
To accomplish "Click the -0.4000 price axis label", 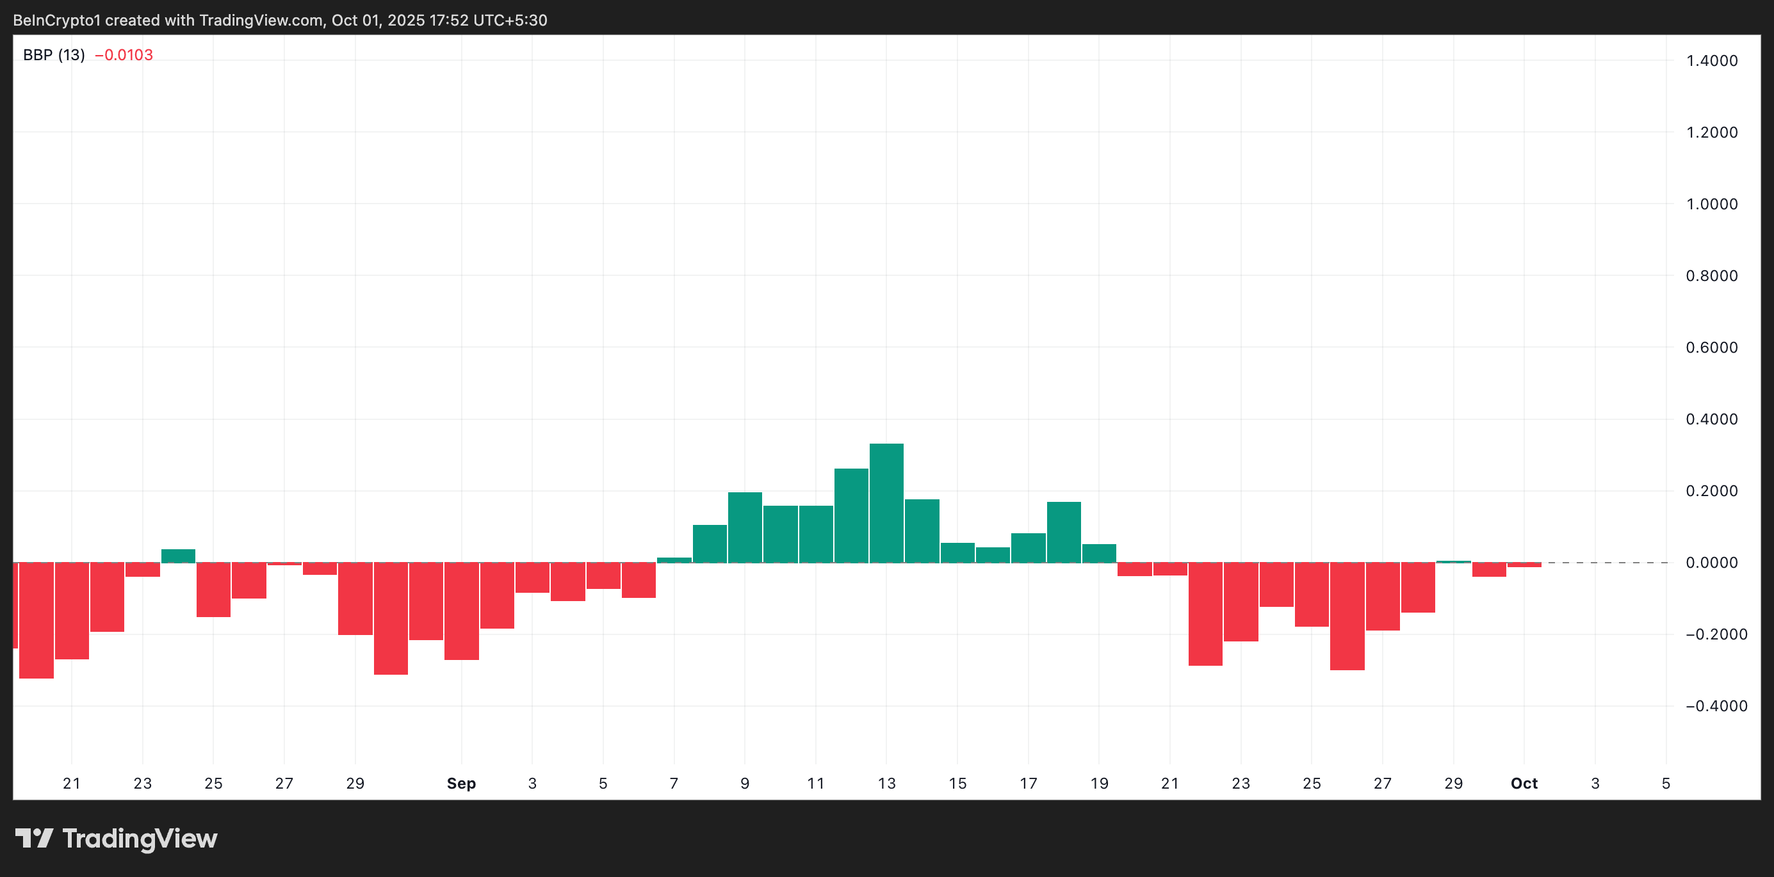I will tap(1716, 705).
